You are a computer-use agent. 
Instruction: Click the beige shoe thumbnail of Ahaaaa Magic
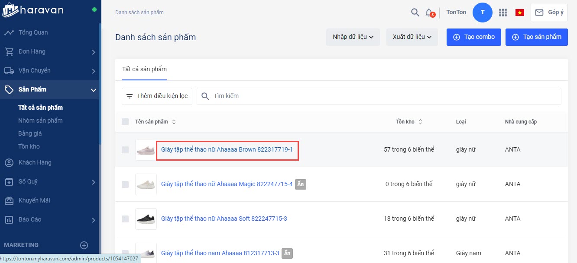tap(146, 184)
